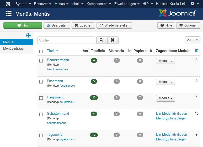Click the green published badge for Hauptmenü

click(x=94, y=98)
